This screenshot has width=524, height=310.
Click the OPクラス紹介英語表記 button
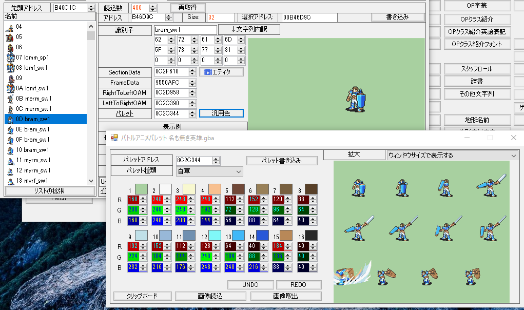tap(477, 32)
